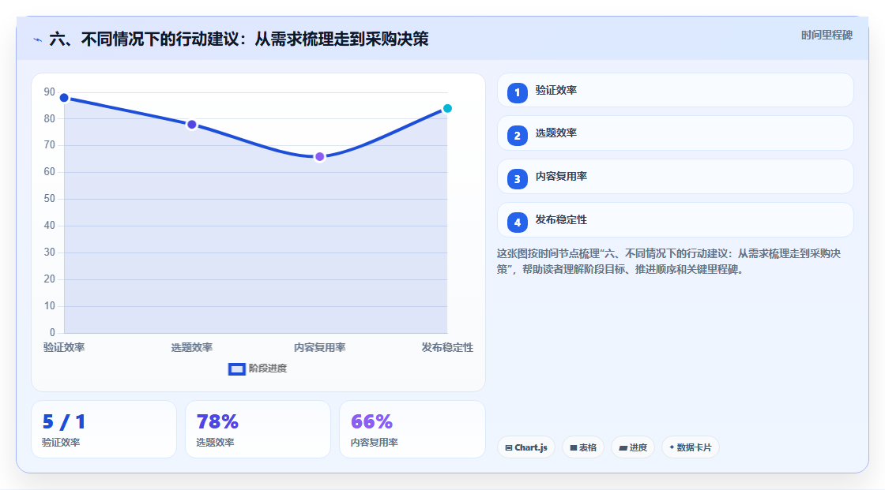Select the purple 内容复用率 data point
This screenshot has width=885, height=490.
[x=319, y=157]
